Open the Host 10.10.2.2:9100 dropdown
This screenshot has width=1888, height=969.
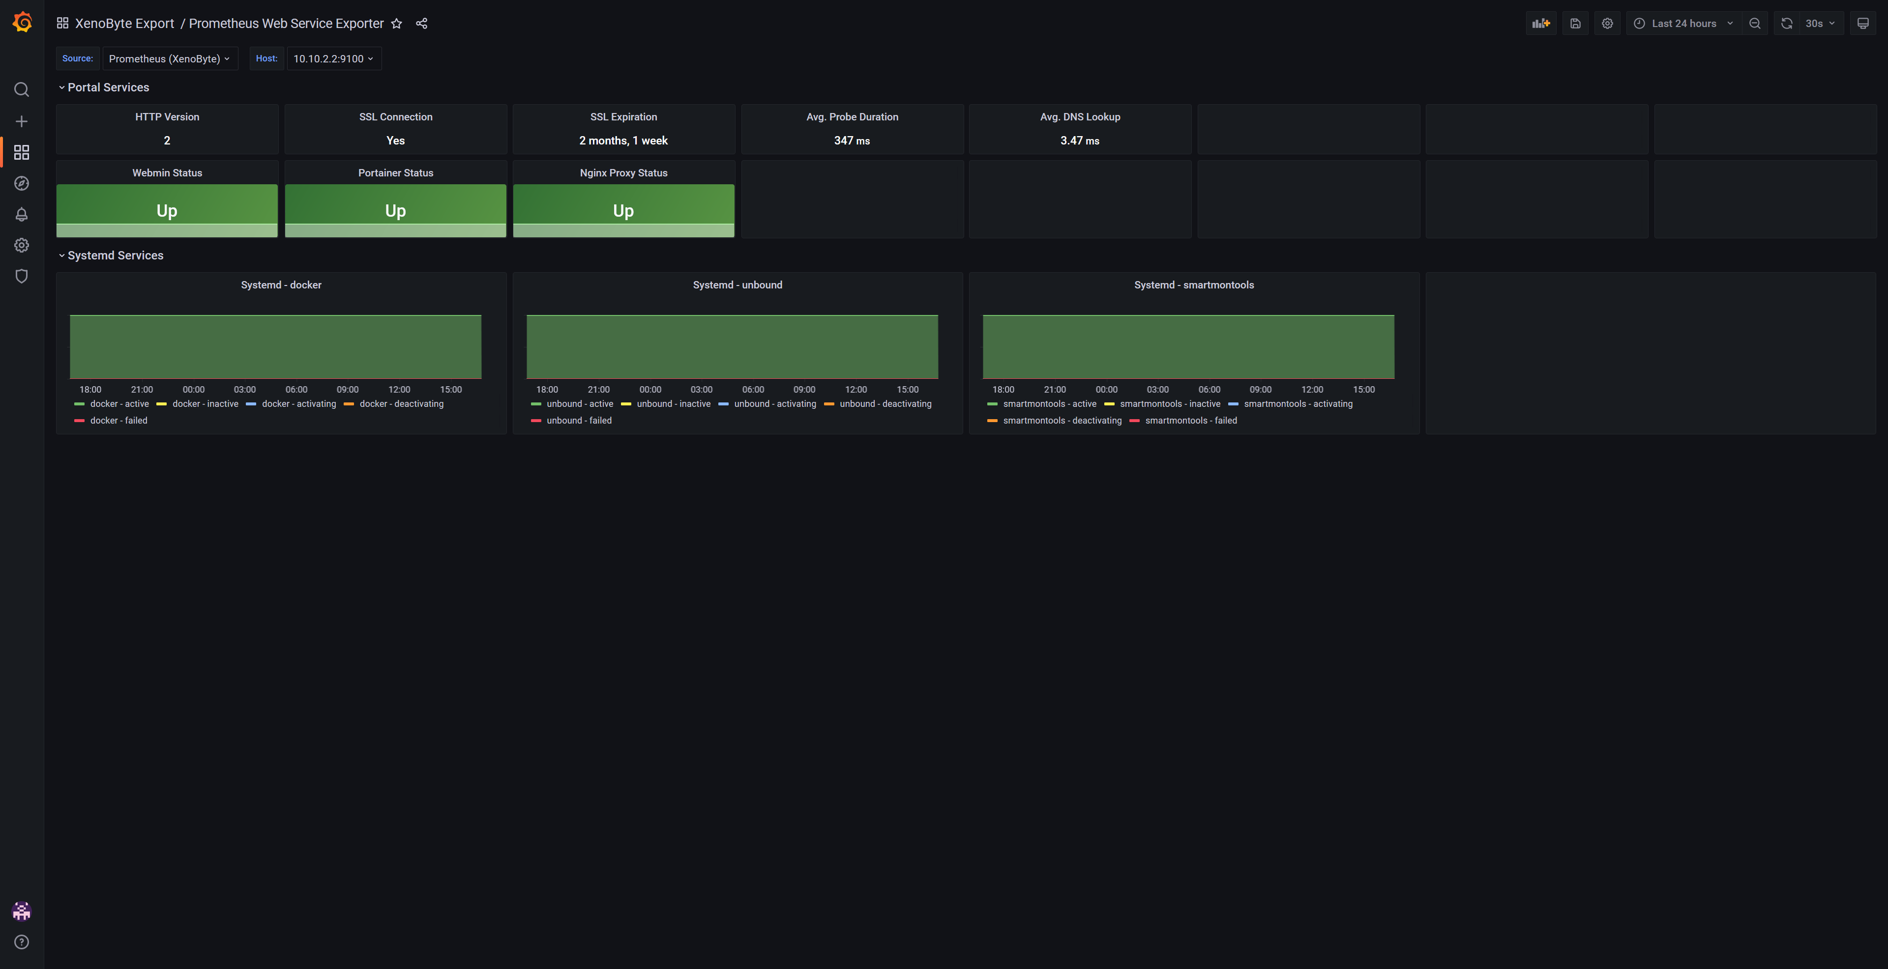[x=333, y=58]
